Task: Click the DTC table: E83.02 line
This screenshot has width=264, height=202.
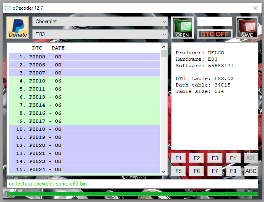Action: pos(205,78)
